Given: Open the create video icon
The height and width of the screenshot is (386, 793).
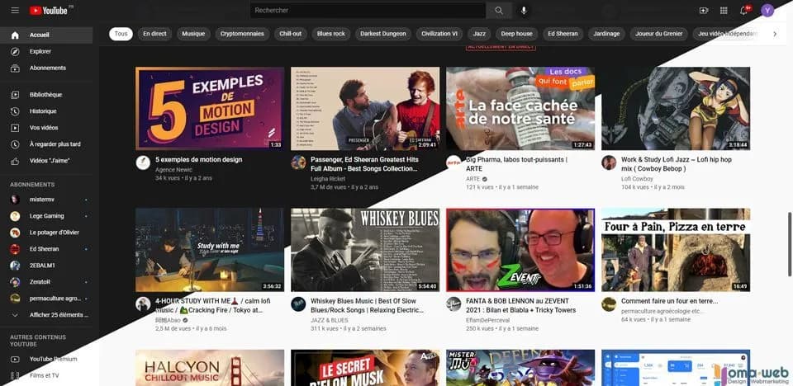Looking at the screenshot, I should (704, 11).
